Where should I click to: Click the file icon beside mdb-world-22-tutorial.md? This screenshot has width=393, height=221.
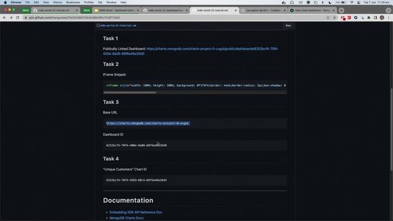(x=98, y=26)
